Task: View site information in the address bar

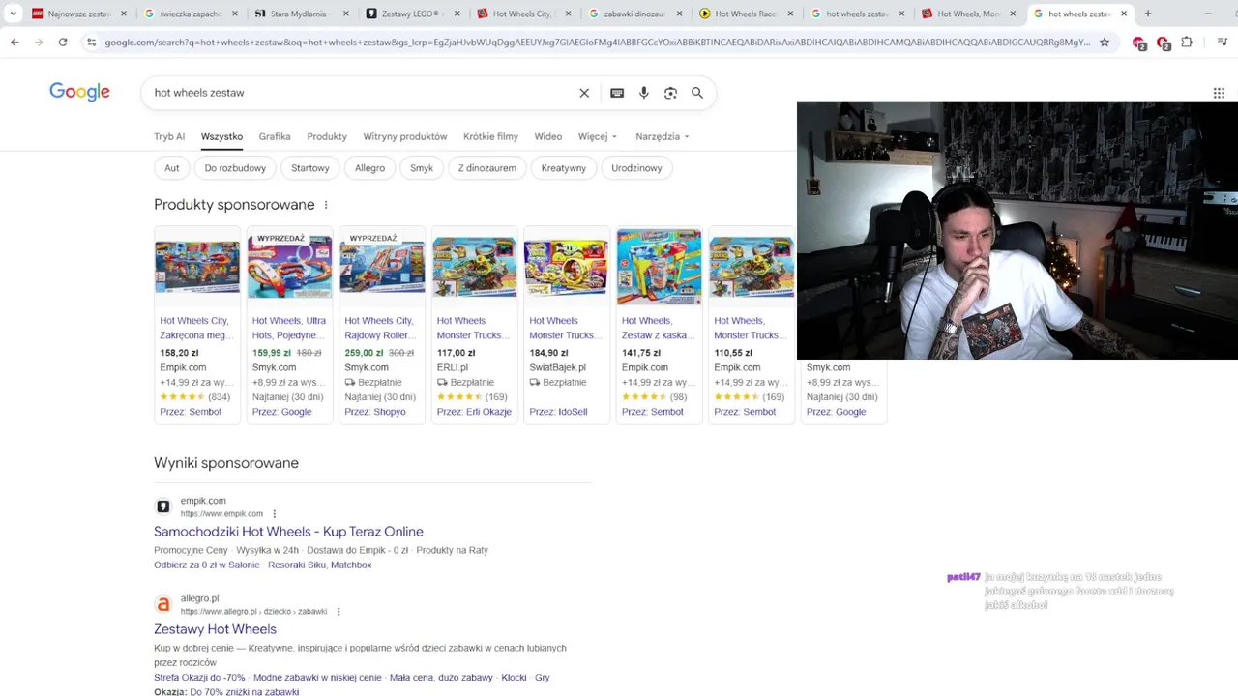Action: coord(91,43)
